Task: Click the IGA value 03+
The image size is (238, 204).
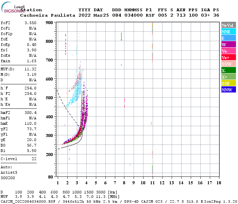Action: pos(205,15)
